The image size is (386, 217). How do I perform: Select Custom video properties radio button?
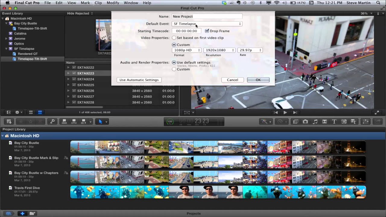click(x=174, y=45)
